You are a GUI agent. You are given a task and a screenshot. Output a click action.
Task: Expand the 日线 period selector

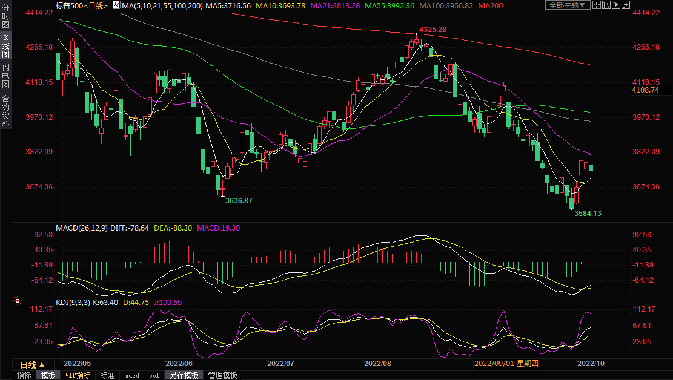click(33, 365)
